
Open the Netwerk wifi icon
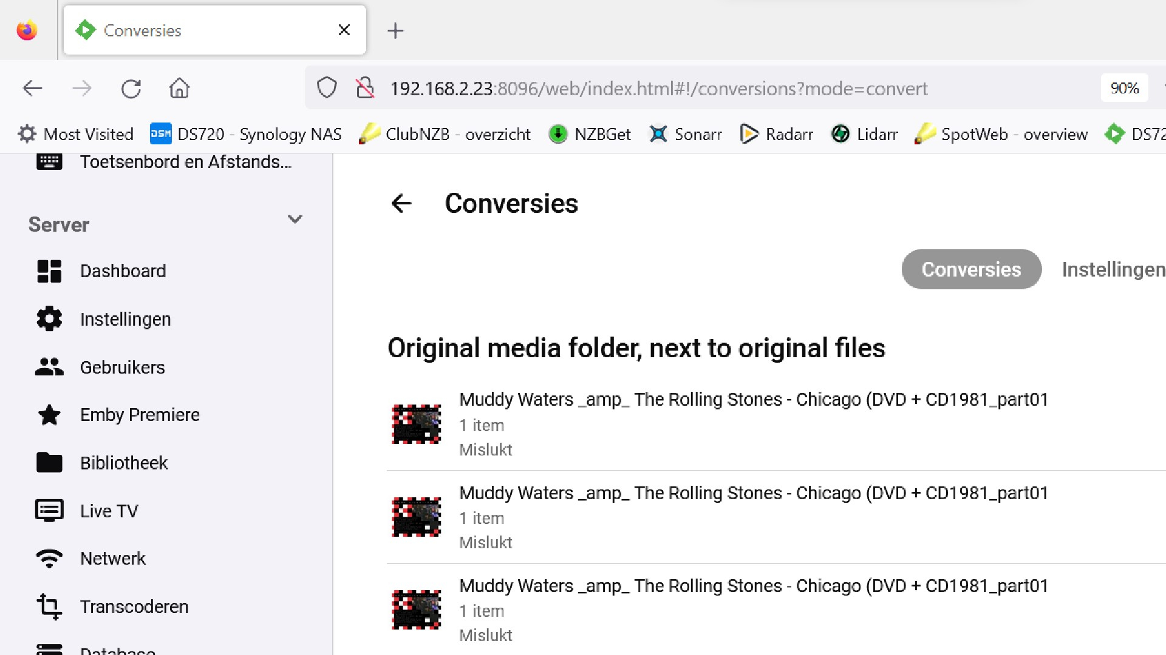49,559
